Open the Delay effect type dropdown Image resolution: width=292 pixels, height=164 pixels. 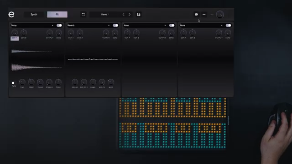[32, 26]
